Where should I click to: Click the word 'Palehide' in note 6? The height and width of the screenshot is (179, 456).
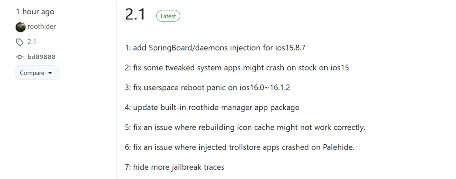338,147
